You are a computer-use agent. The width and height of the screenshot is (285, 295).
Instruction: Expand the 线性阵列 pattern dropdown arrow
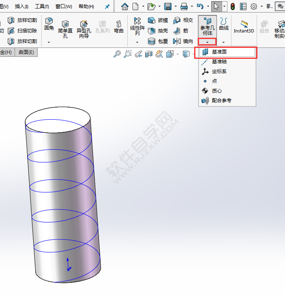pyautogui.click(x=137, y=42)
